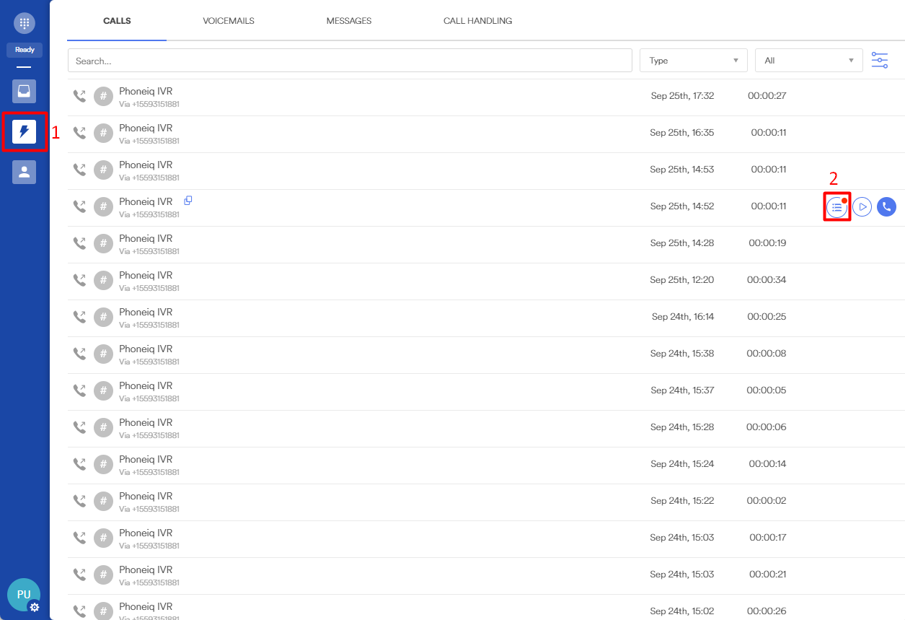Image resolution: width=905 pixels, height=620 pixels.
Task: Expand the Type dropdown
Action: tap(693, 61)
